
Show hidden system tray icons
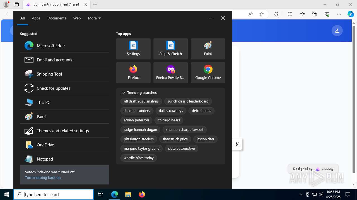(x=301, y=194)
